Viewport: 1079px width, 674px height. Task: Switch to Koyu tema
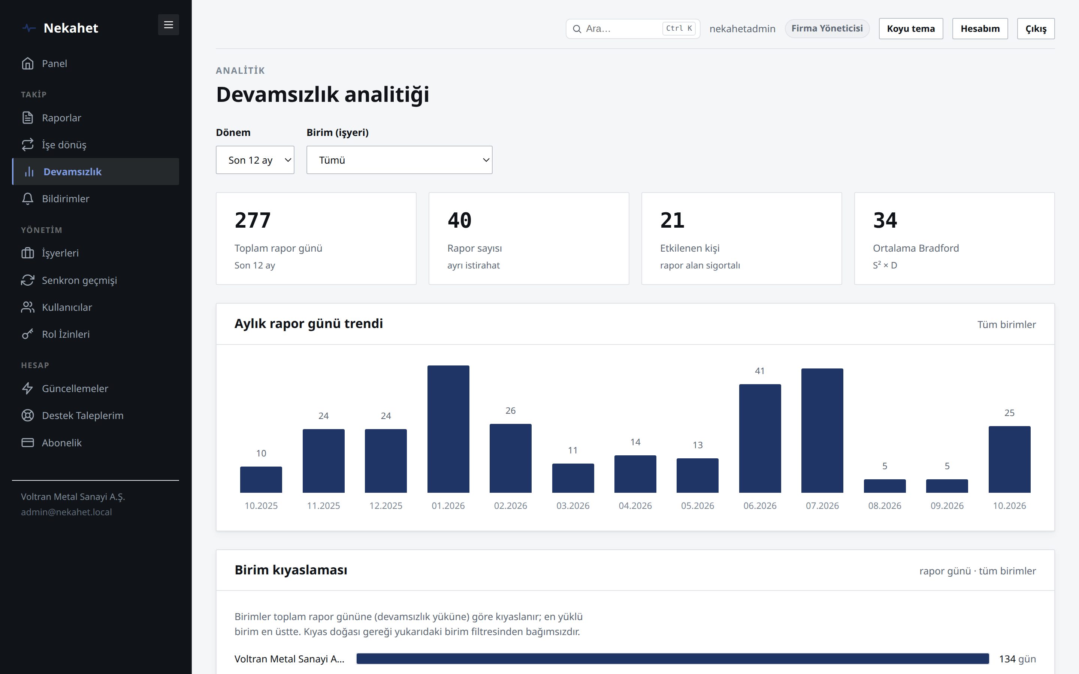point(910,28)
